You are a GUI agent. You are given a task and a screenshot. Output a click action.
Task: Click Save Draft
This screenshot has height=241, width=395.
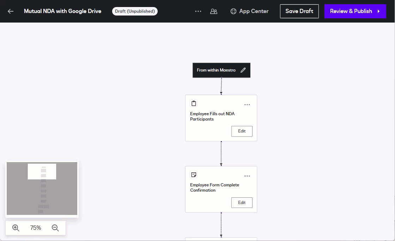tap(299, 11)
